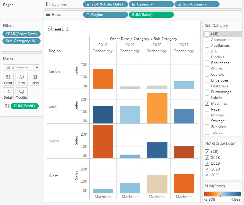Click color dots icon beside SUM(Profit) pill
Screen dimensions: 244x205
[7, 106]
